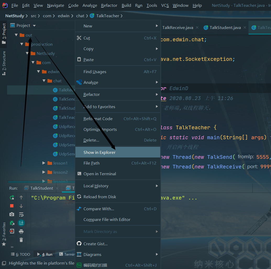Toggle soft-wrap in Run console
The height and width of the screenshot is (269, 271).
21,214
